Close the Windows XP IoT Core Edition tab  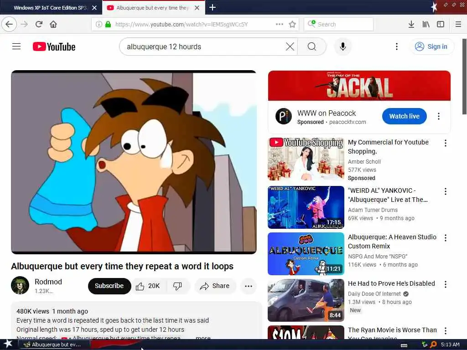point(94,8)
